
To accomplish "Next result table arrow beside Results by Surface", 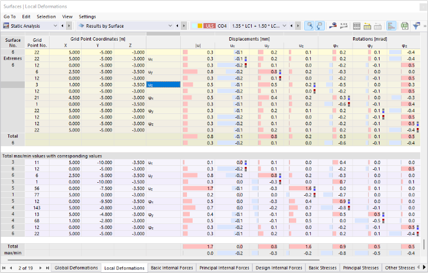I will pos(184,26).
